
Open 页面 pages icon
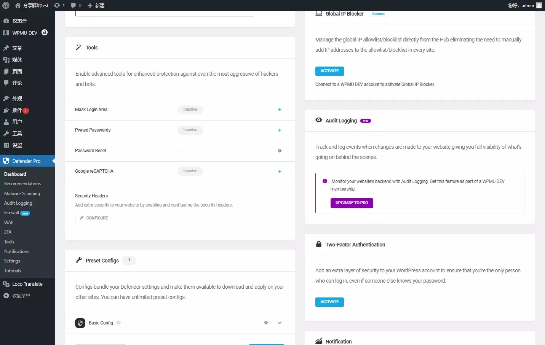tap(6, 72)
